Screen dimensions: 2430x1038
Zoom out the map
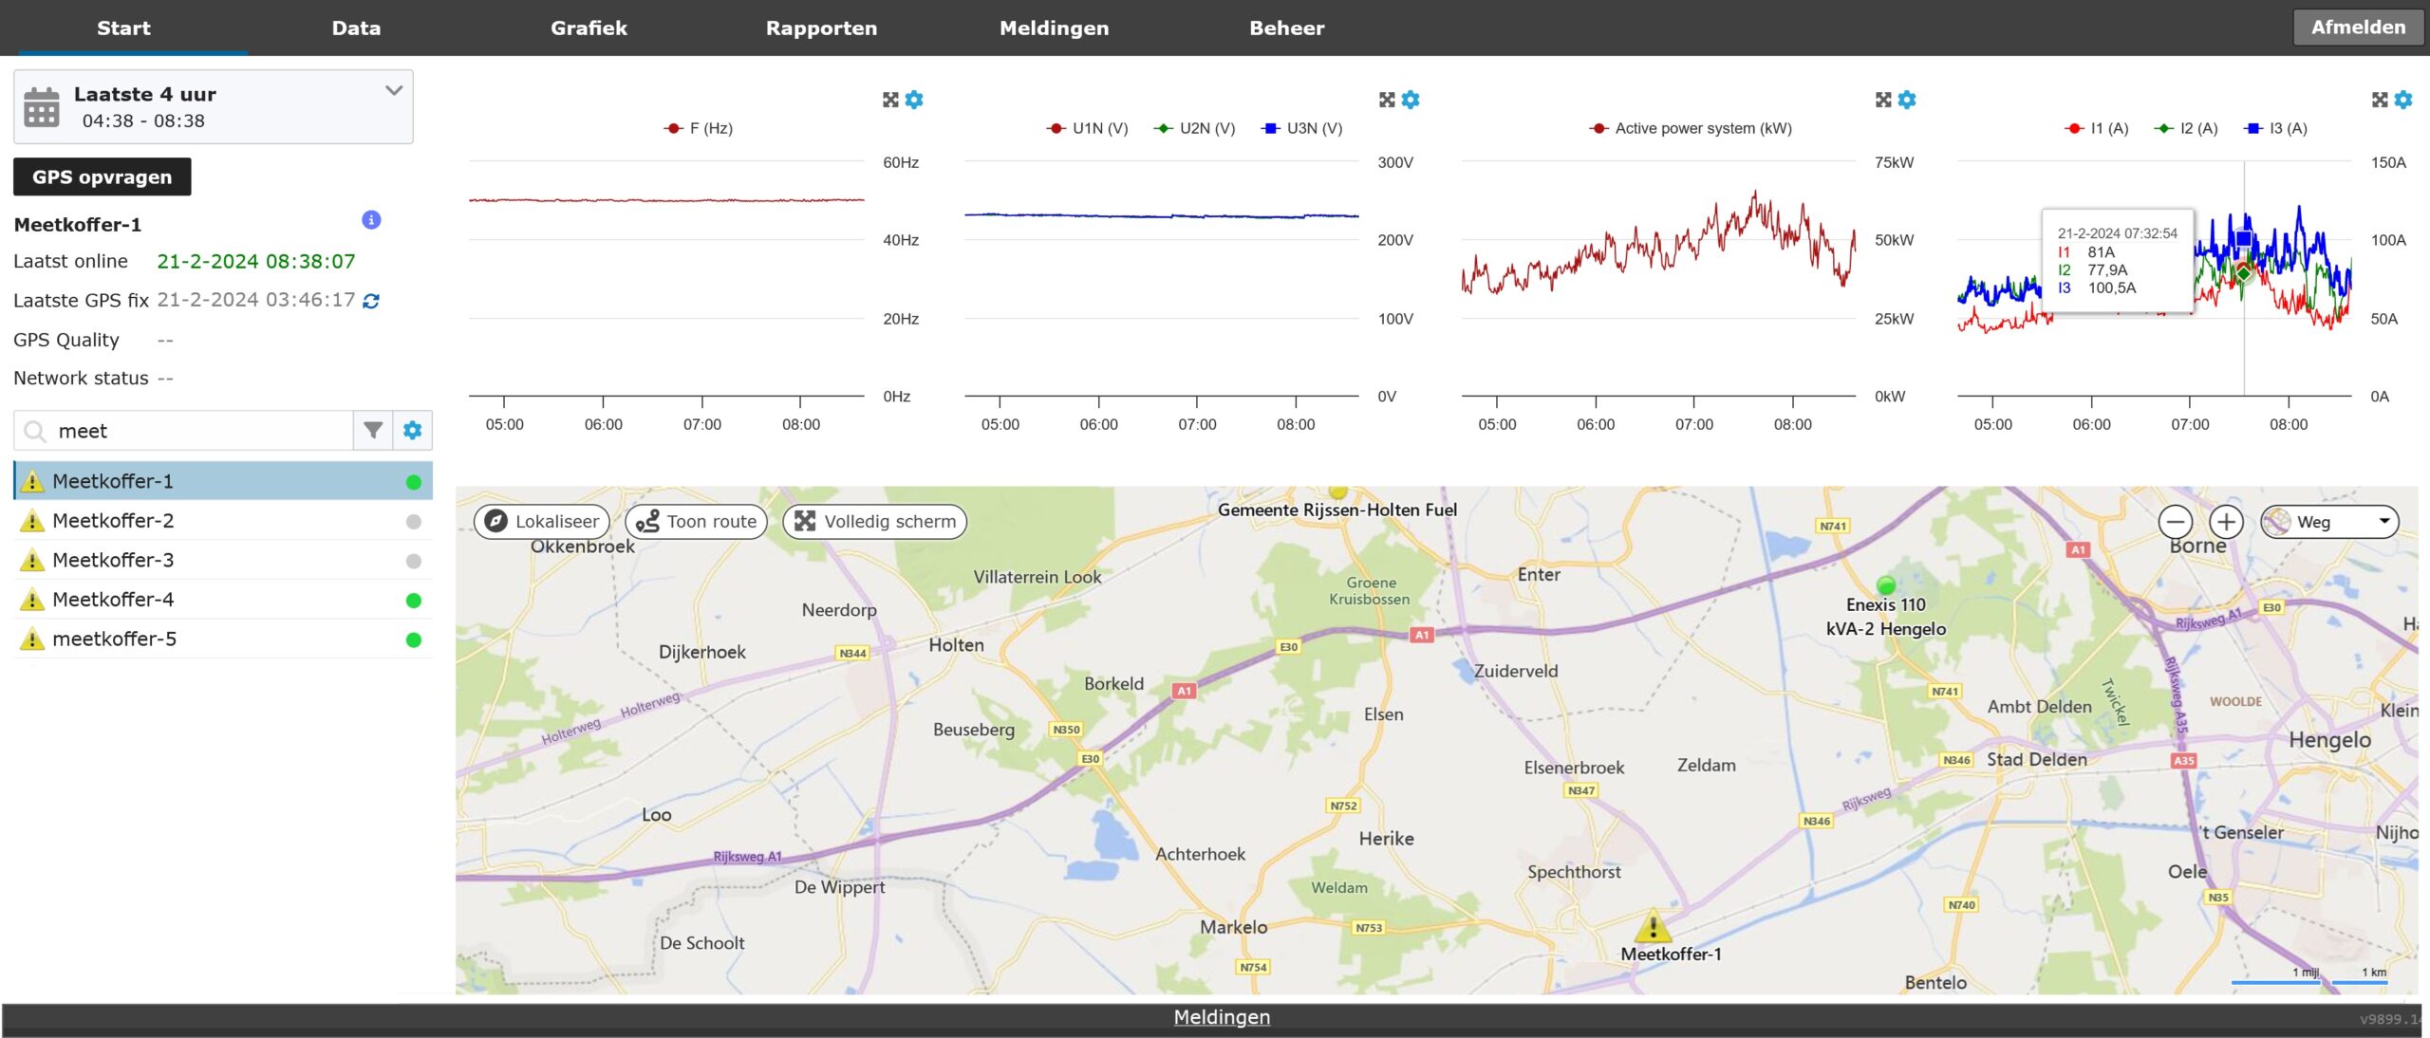tap(2175, 522)
